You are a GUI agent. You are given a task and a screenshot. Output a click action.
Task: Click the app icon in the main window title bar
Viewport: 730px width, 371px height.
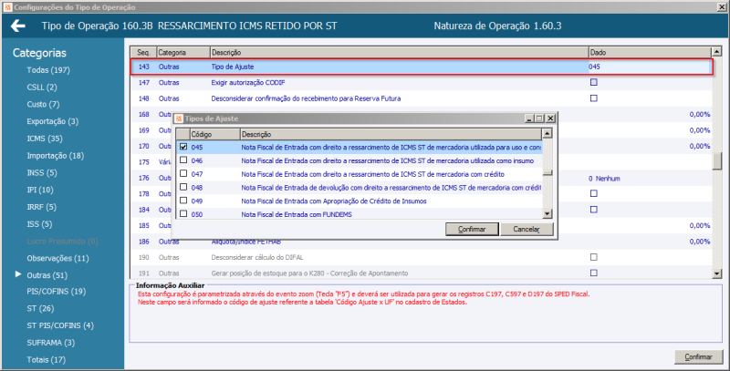point(6,7)
